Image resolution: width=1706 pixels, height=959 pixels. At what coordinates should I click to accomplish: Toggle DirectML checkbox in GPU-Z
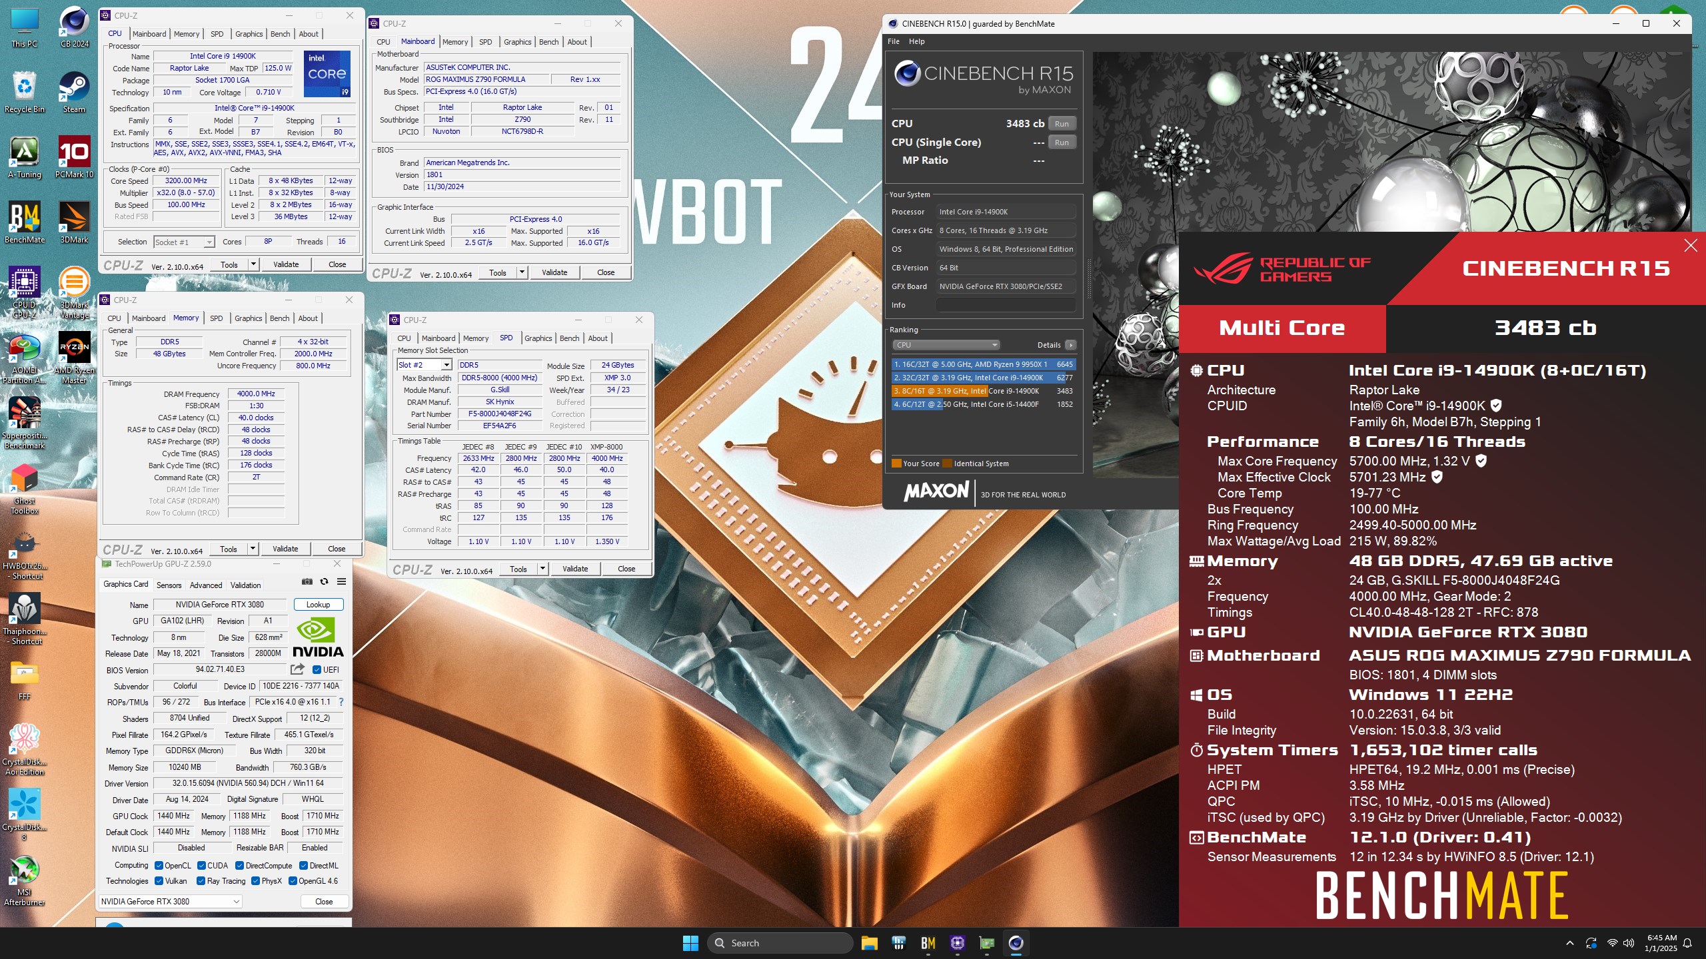(303, 866)
